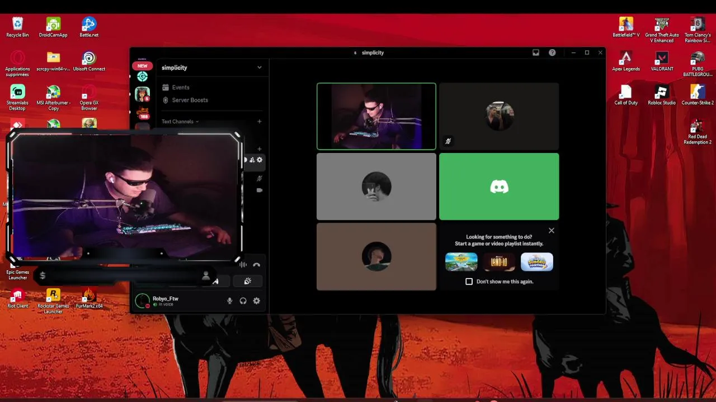Open the Battle.net desktop shortcut

[x=89, y=27]
